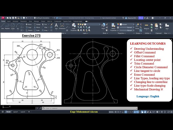Screen dimensions: 173x130
Task: Expand the Utilities panel
Action: tap(148, 33)
